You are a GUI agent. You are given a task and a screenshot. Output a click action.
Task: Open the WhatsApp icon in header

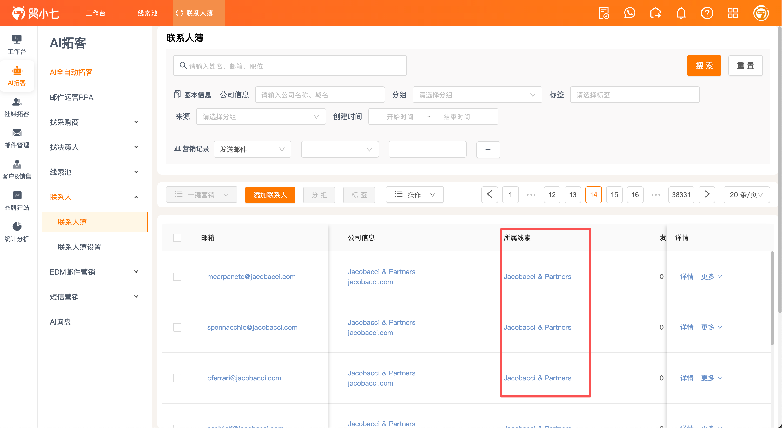point(629,13)
